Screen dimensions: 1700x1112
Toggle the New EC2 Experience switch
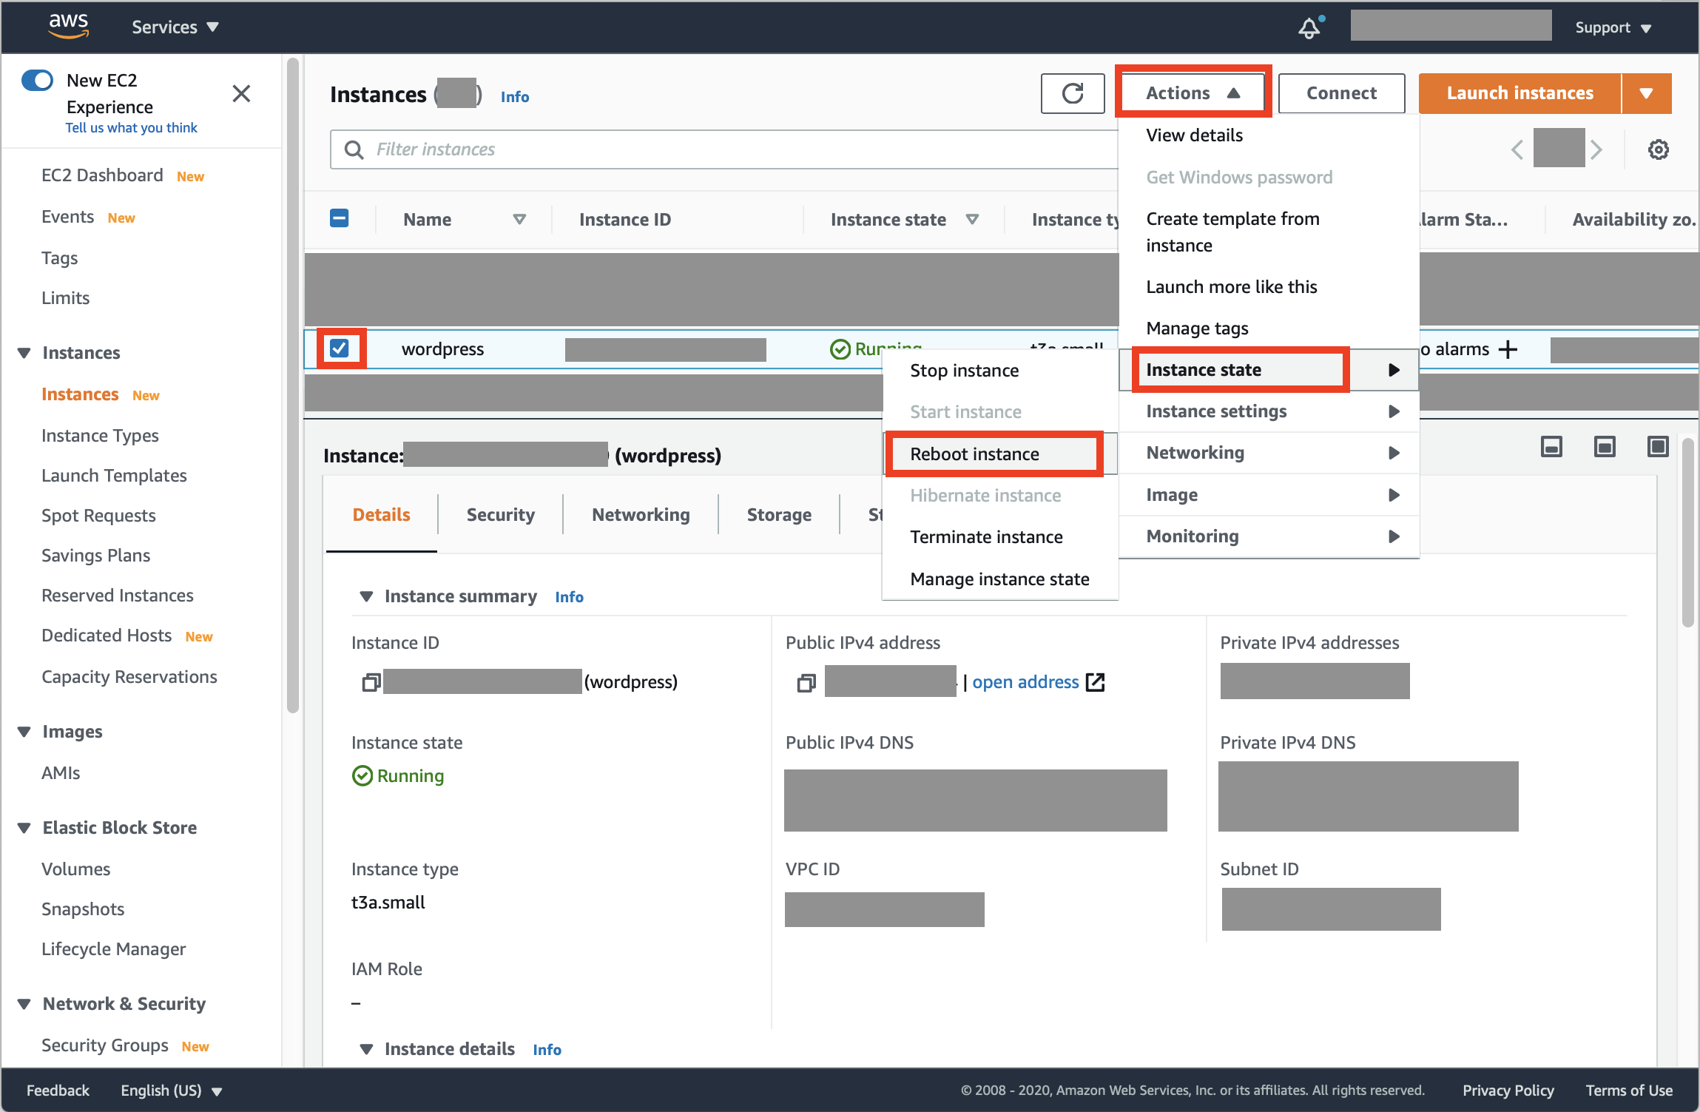(38, 80)
